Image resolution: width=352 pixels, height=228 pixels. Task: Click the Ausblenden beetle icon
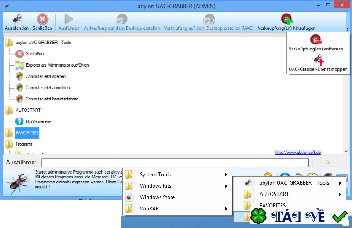(x=17, y=19)
